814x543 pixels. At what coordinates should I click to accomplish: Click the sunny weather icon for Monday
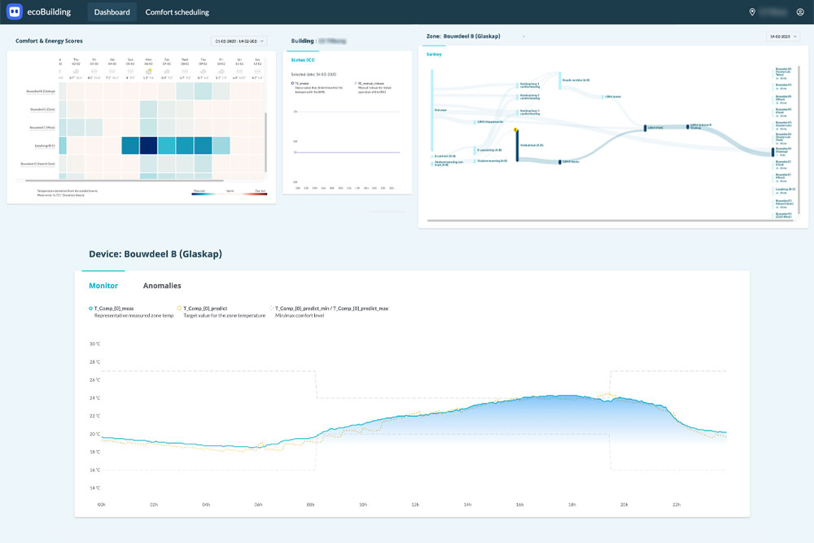click(148, 72)
